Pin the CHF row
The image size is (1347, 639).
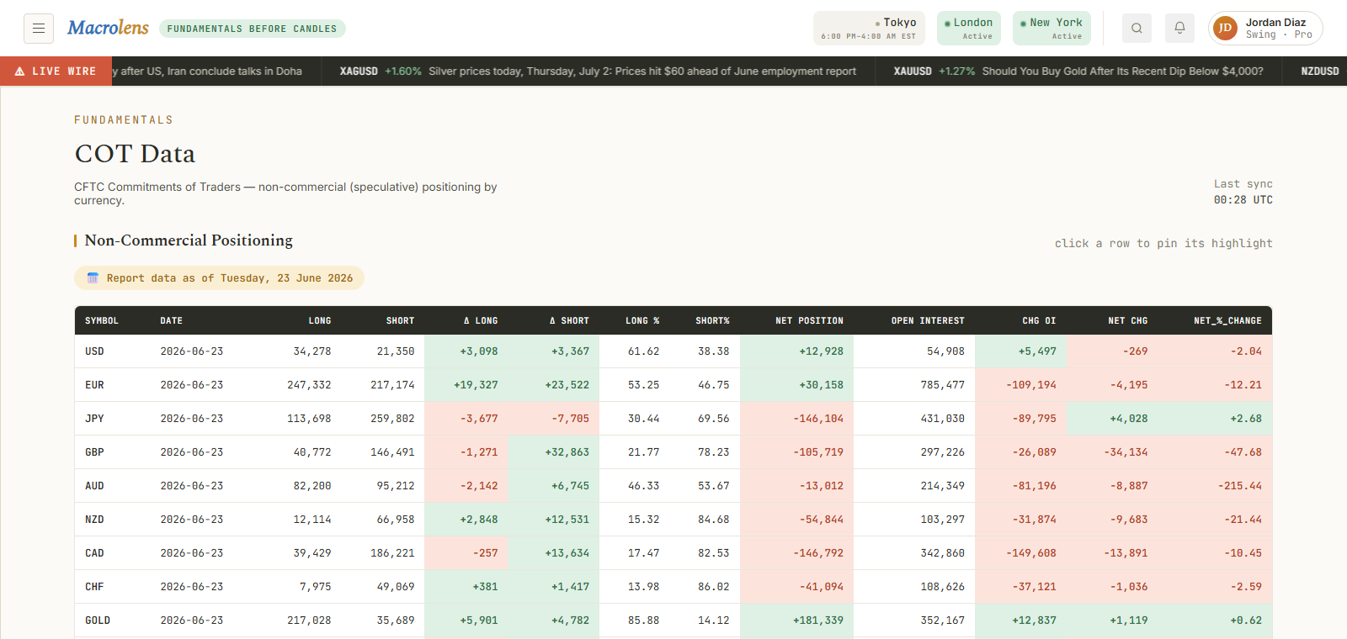coord(673,587)
